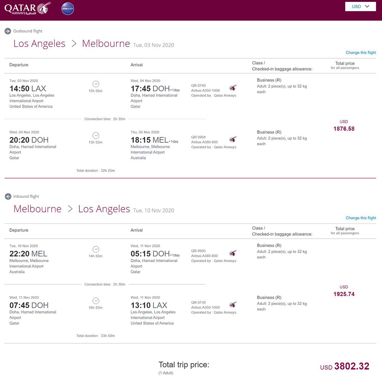382x380 pixels.
Task: Click the Los Angeles > Melbourne route heading
Action: pos(72,43)
